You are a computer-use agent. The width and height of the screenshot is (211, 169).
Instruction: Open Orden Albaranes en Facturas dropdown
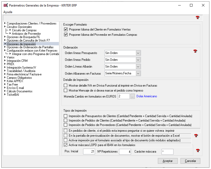pyautogui.click(x=138, y=73)
